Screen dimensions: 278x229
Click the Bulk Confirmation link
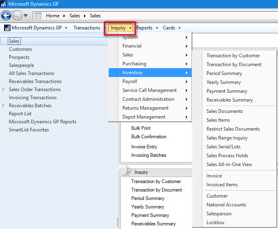[149, 137]
